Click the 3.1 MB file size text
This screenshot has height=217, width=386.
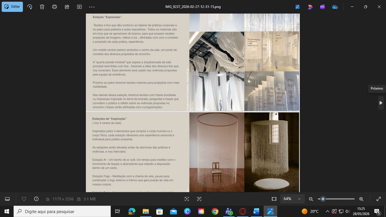90,199
